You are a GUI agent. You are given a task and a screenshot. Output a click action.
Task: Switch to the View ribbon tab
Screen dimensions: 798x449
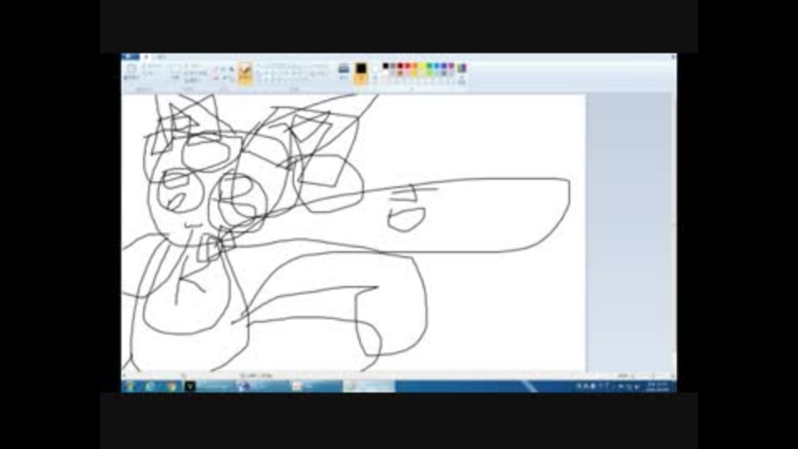(161, 57)
